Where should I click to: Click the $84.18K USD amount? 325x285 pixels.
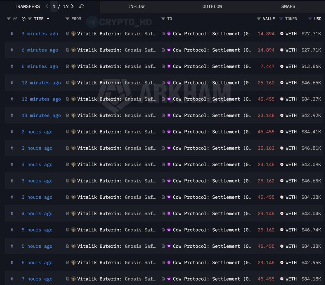[x=311, y=279]
